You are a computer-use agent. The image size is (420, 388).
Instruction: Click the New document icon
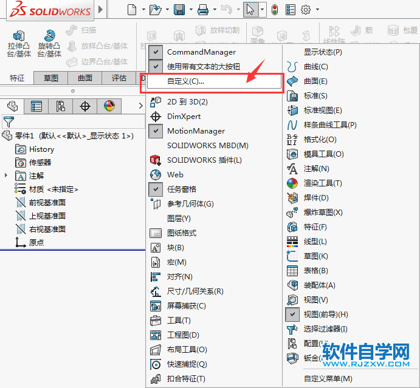(132, 10)
